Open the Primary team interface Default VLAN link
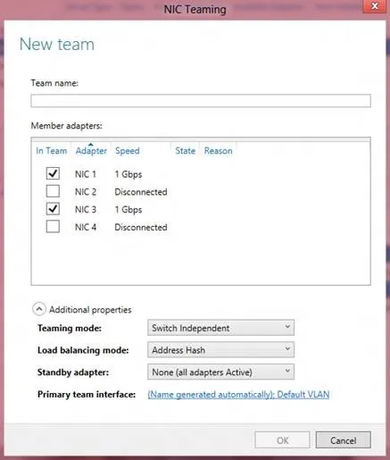The image size is (390, 460). (238, 395)
